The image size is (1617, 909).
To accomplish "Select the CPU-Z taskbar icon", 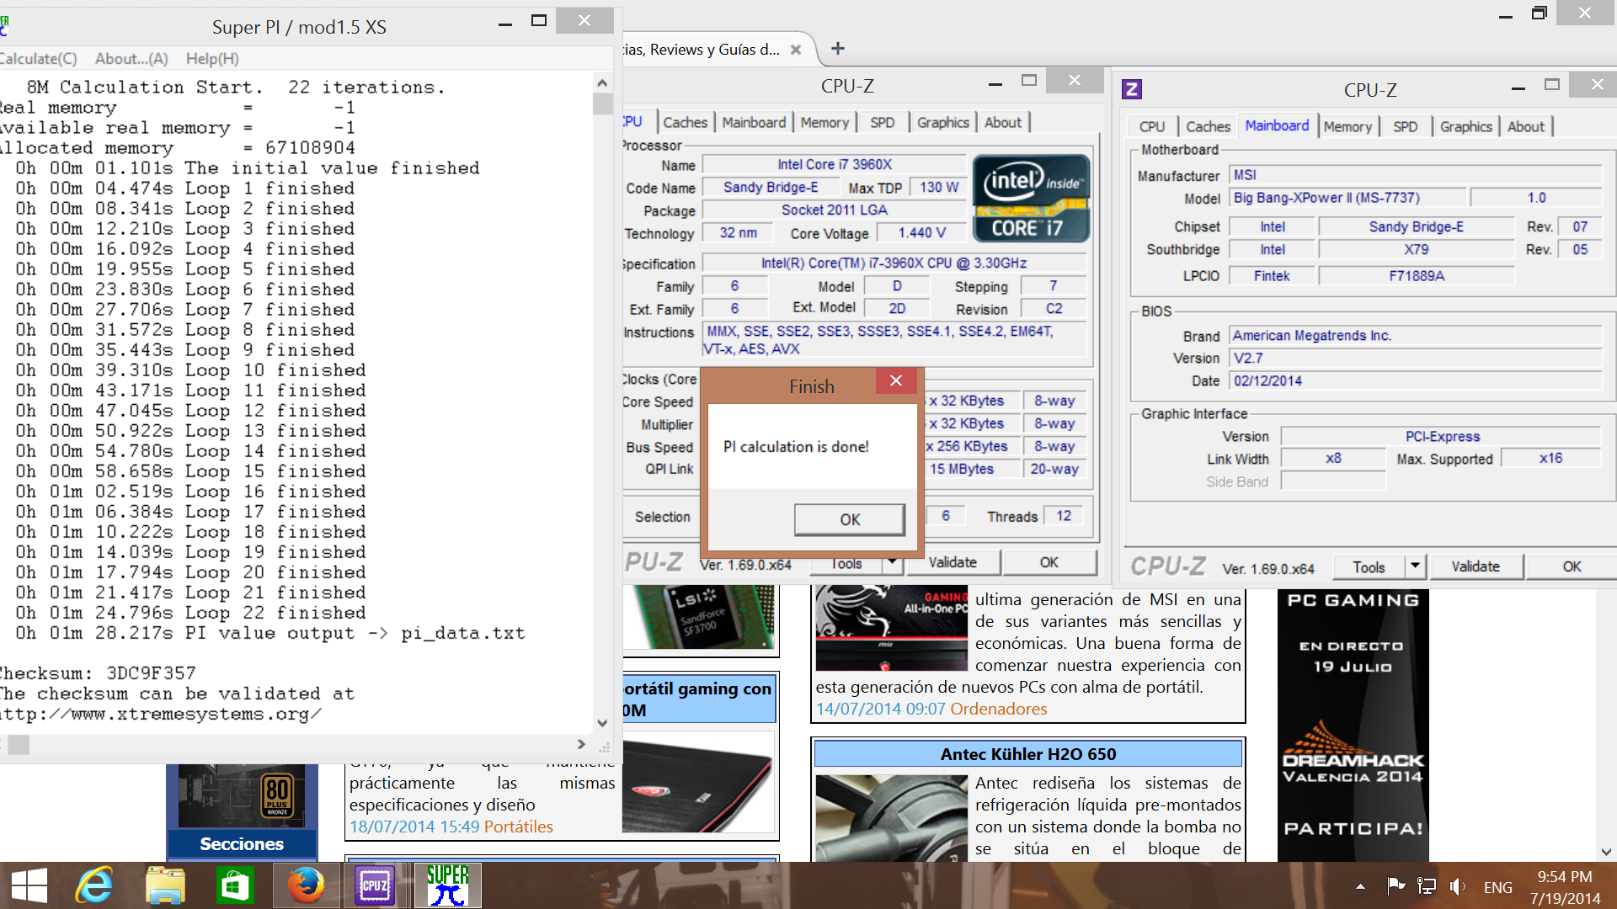I will [x=375, y=886].
